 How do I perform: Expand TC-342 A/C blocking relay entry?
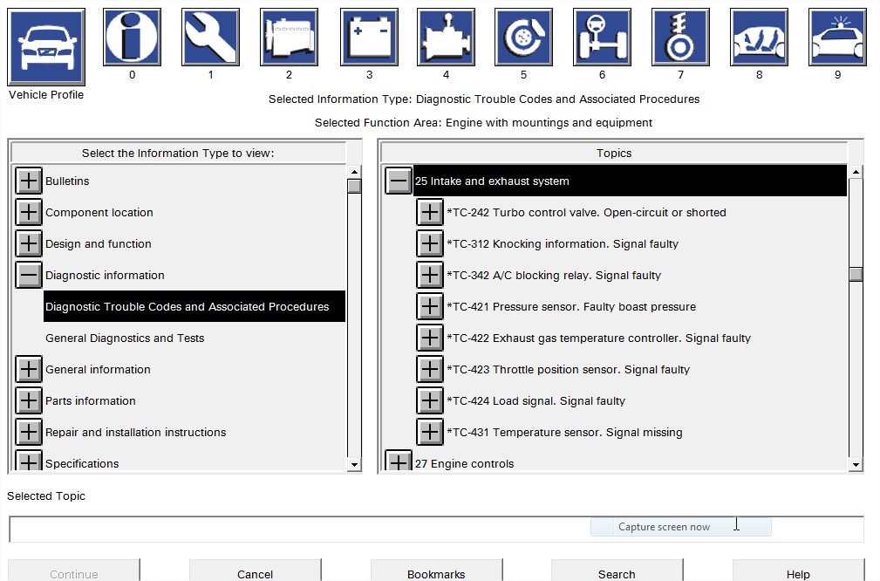[x=430, y=275]
